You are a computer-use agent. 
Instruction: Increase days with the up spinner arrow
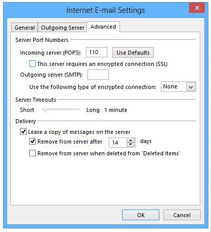130,141
